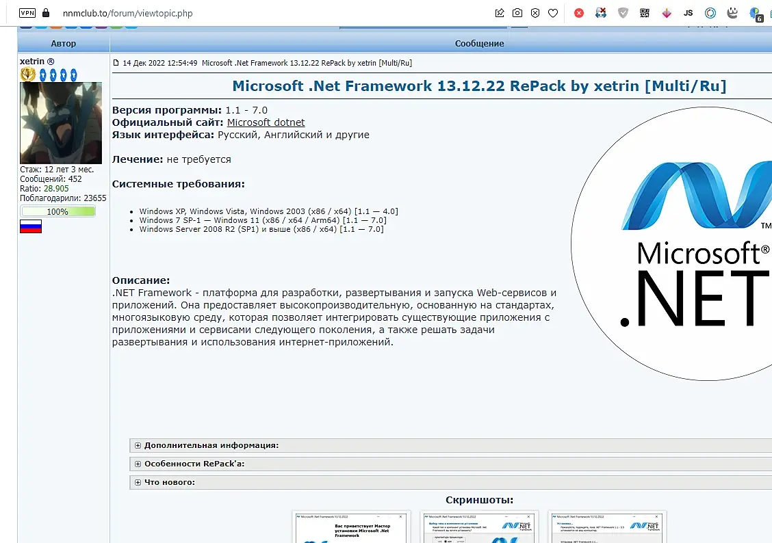
Task: Click the site security lock icon
Action: [x=46, y=13]
